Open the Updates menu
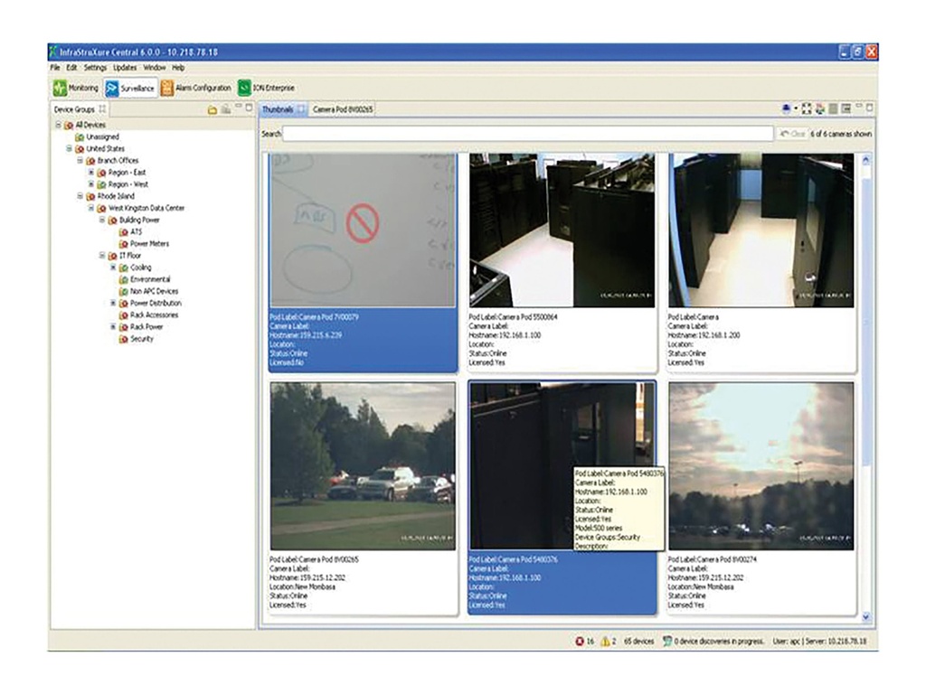 [125, 68]
